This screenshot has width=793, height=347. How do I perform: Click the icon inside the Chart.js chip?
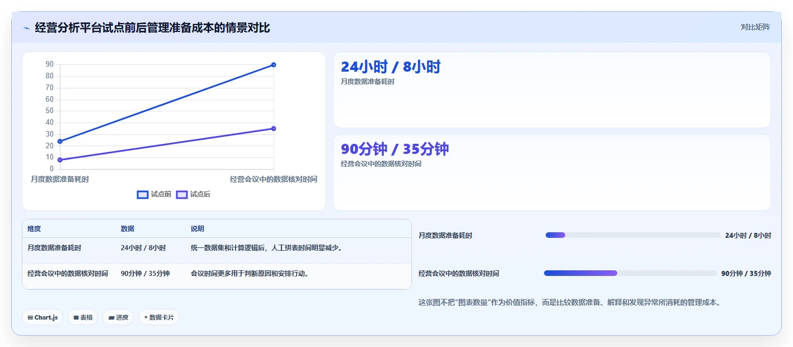point(30,318)
